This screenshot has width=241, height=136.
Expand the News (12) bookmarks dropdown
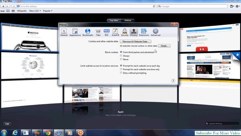pyautogui.click(x=35, y=11)
